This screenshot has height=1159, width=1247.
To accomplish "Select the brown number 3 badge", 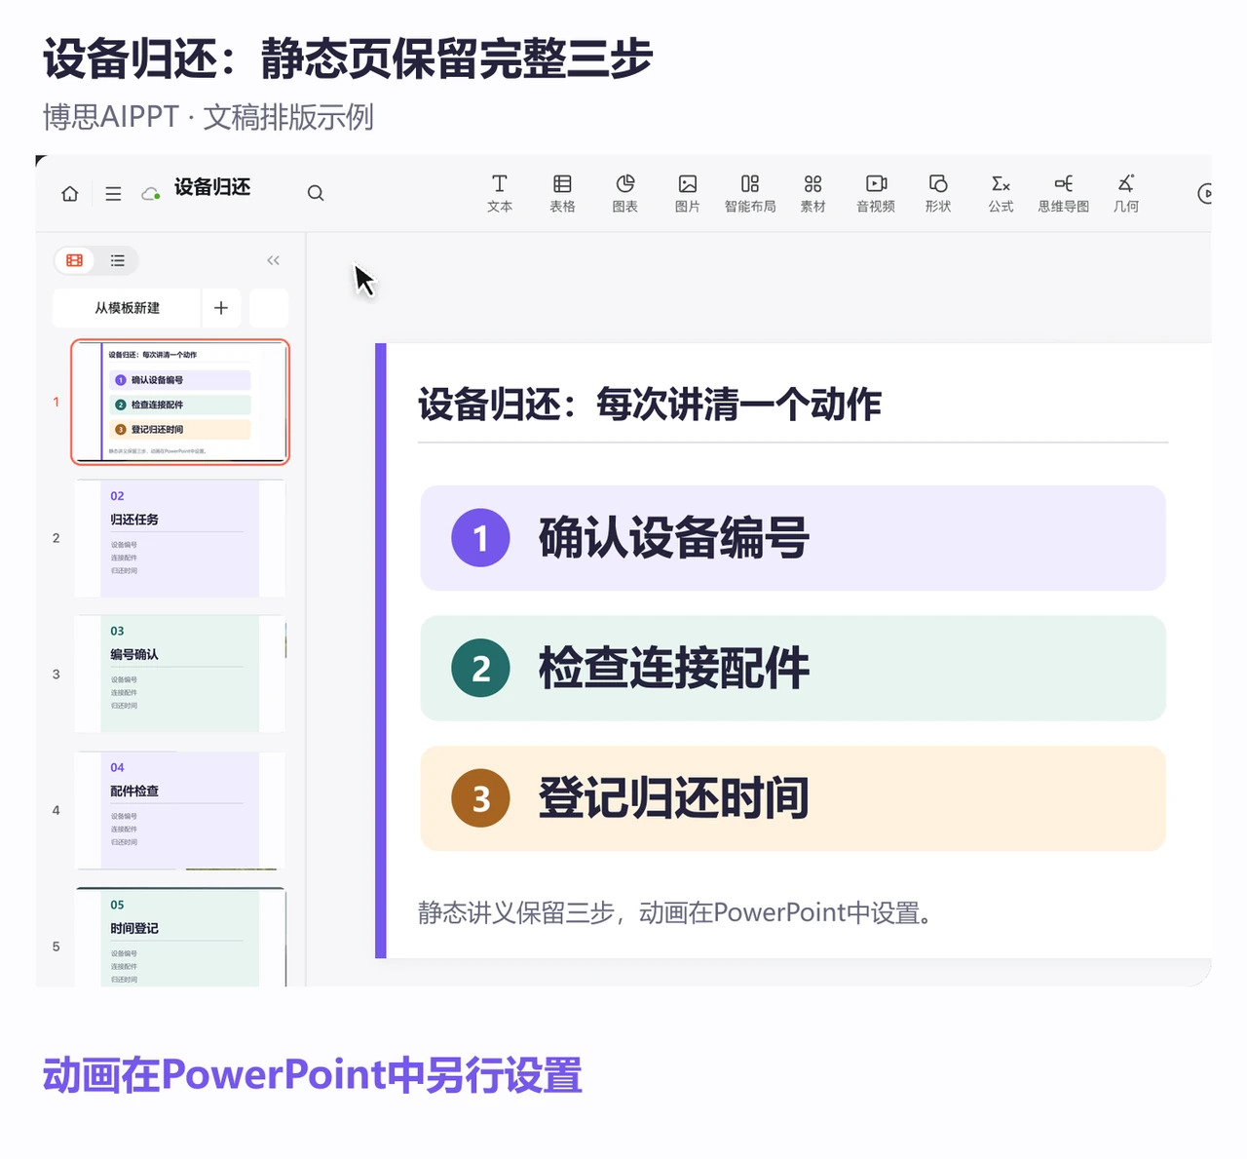I will click(x=480, y=798).
